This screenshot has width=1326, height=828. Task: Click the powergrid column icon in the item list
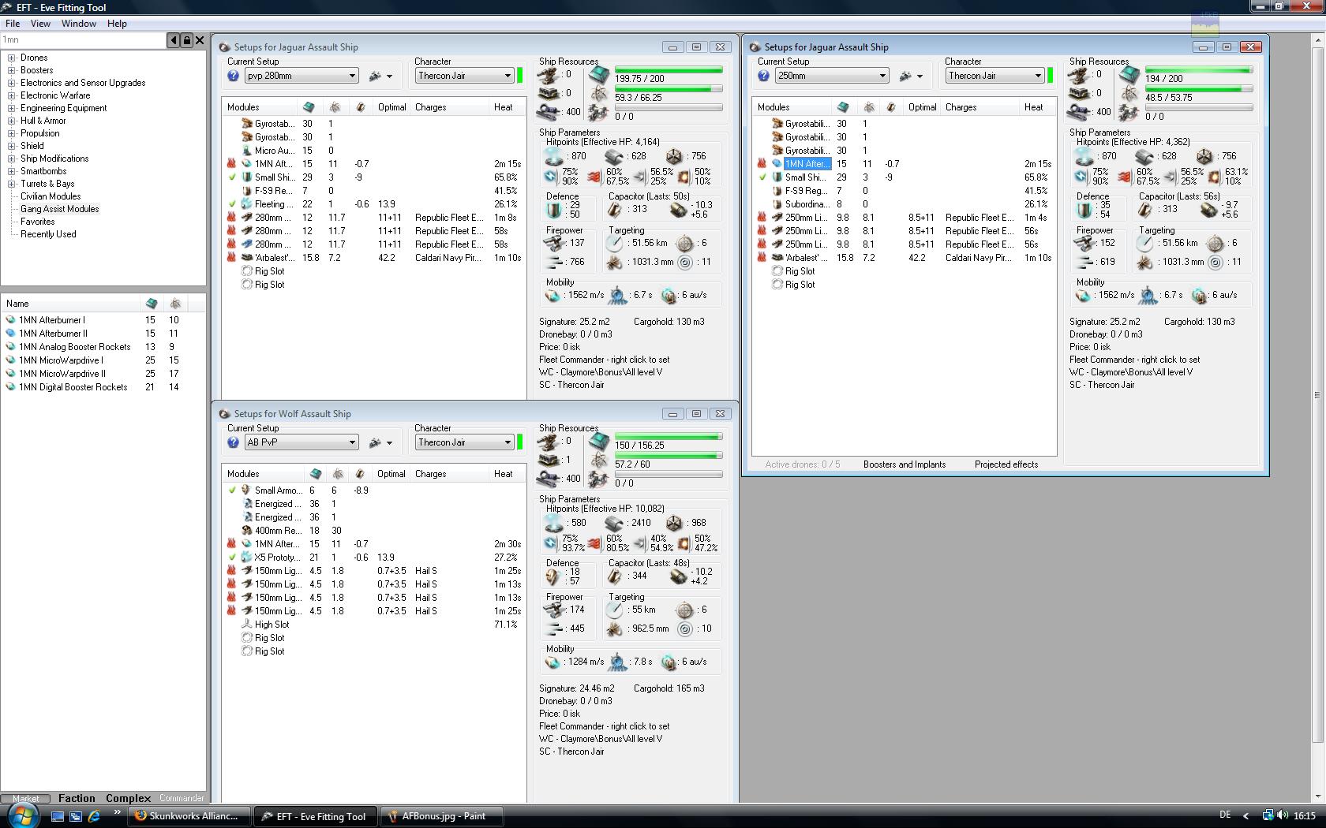175,304
